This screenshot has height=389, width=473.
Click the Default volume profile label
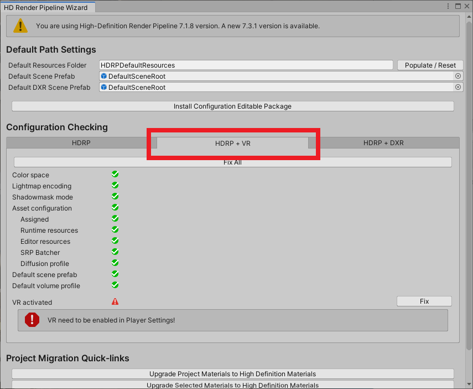pyautogui.click(x=46, y=286)
